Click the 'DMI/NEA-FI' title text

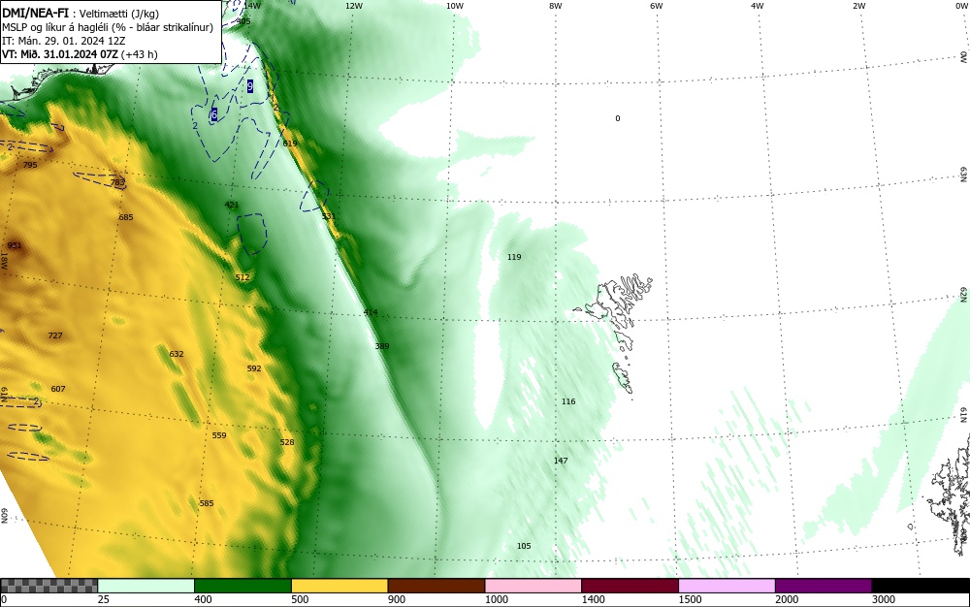coord(35,13)
